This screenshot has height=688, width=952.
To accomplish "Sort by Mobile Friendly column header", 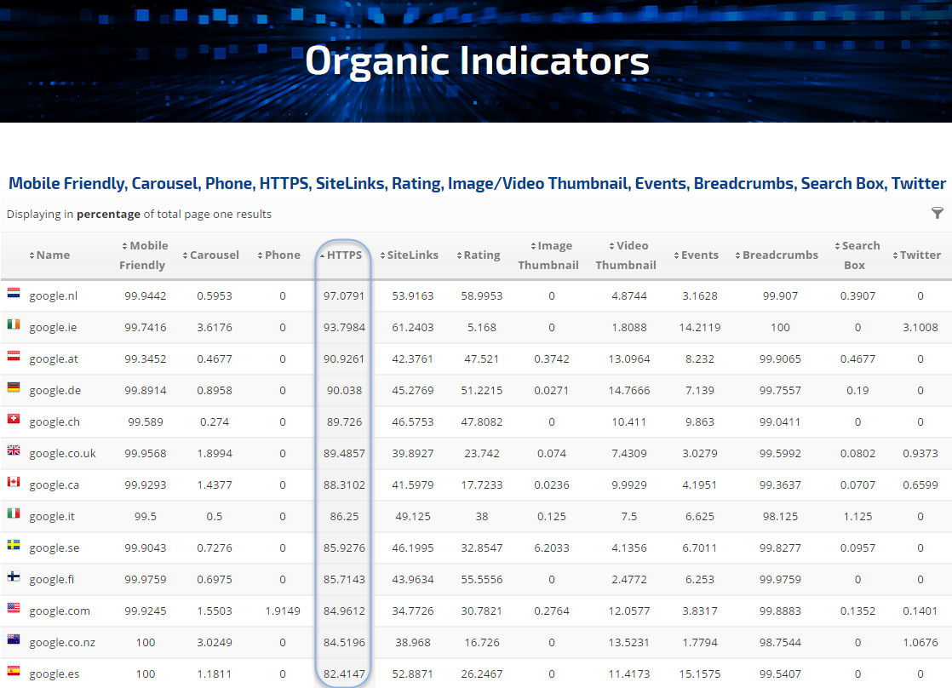I will (142, 255).
